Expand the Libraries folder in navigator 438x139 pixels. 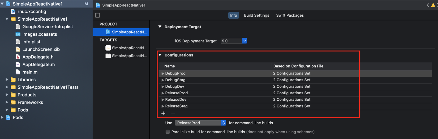(x=7, y=80)
